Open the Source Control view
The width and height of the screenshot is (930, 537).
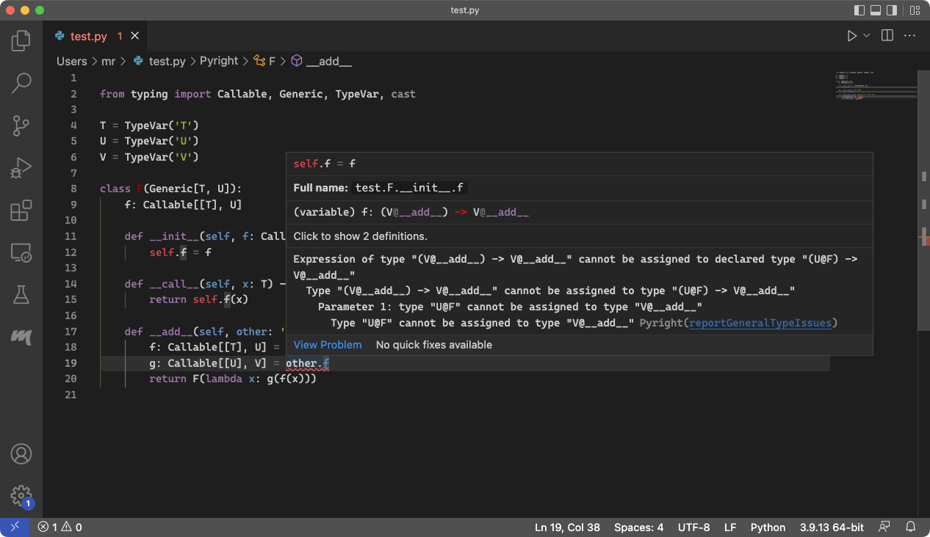(21, 125)
